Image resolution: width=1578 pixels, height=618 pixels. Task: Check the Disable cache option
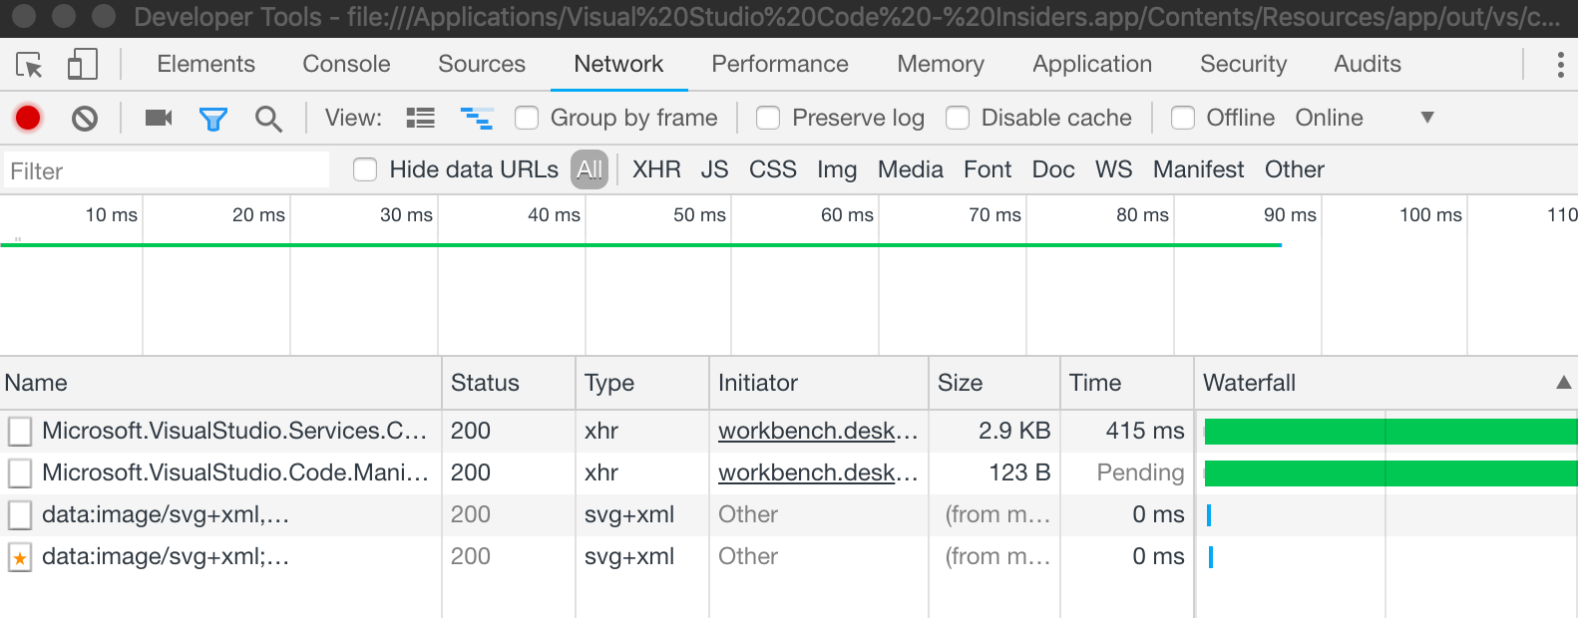click(x=958, y=119)
